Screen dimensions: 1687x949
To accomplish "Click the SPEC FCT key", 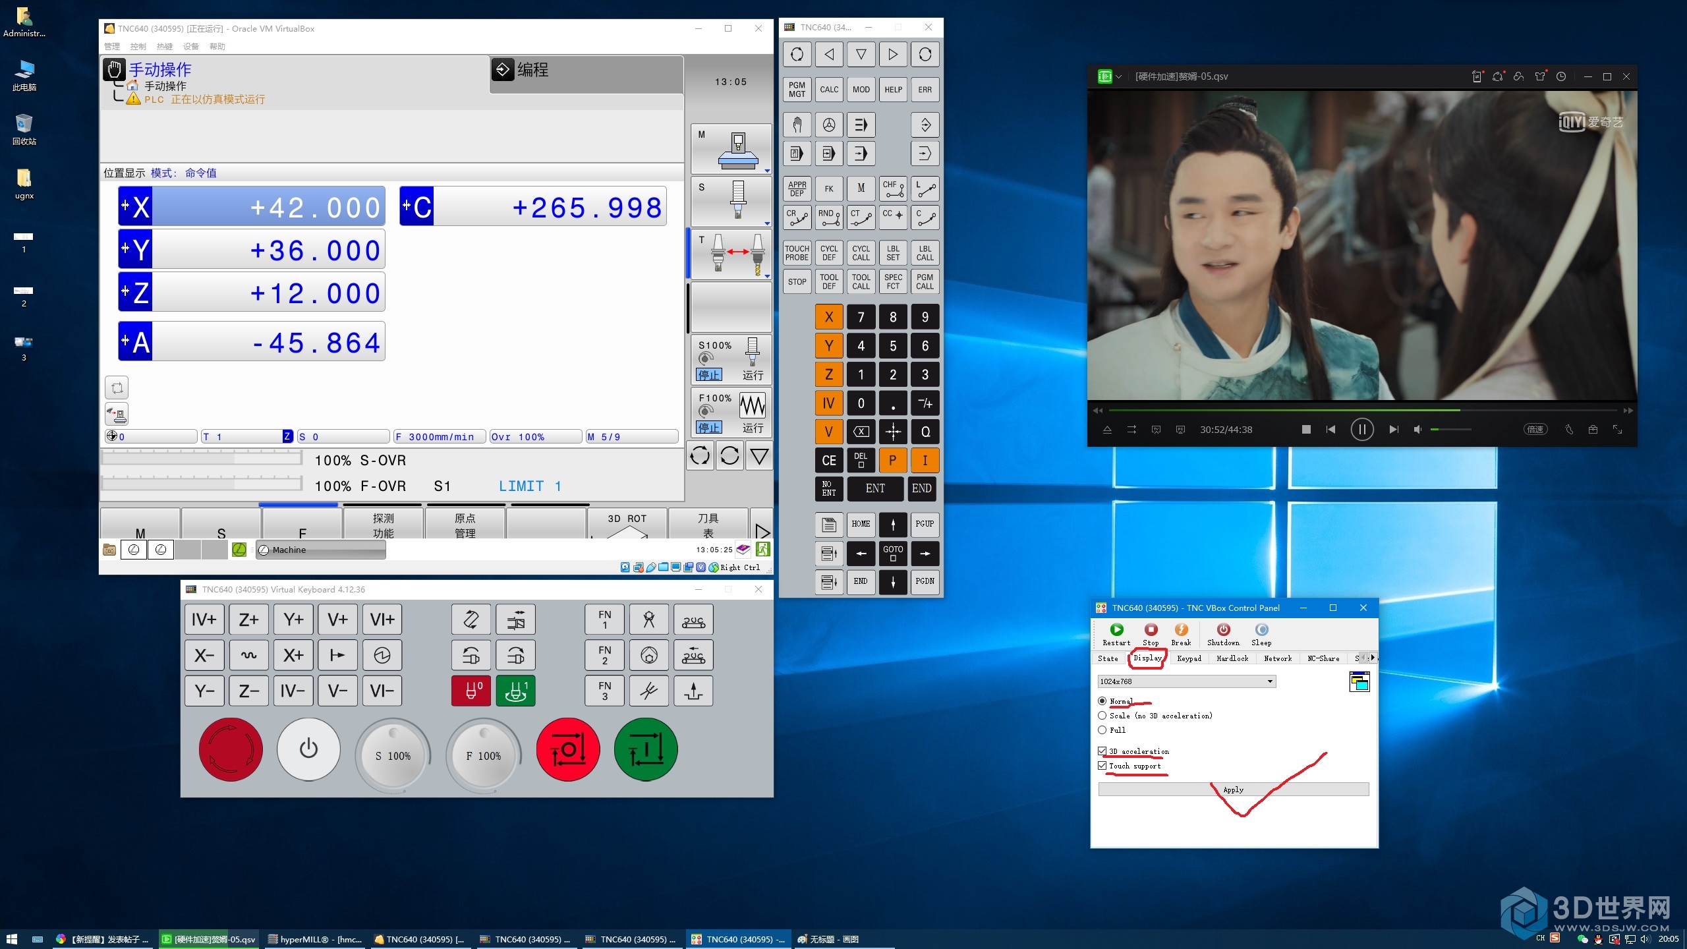I will pos(893,281).
